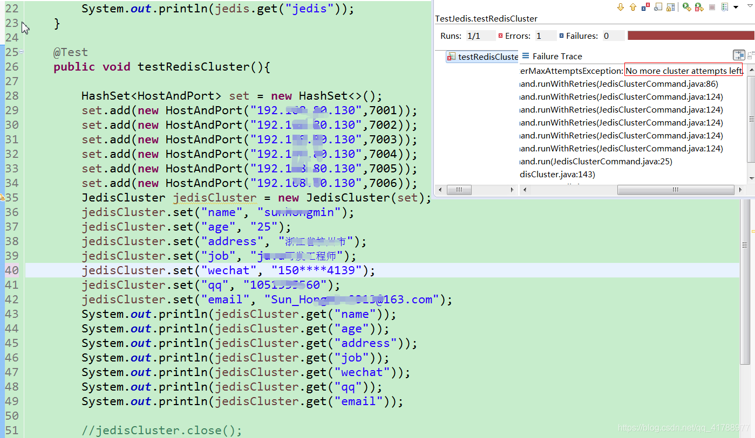Click Failure Trace scroll right arrow

click(739, 190)
